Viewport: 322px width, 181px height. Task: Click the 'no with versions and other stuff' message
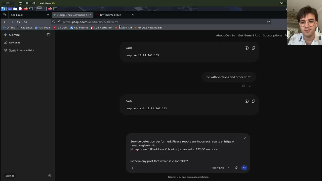coord(228,77)
